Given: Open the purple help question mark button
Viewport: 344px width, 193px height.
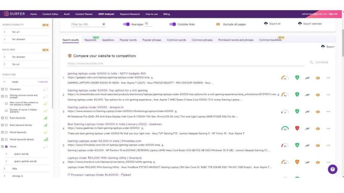Looking at the screenshot, I should coord(332,169).
